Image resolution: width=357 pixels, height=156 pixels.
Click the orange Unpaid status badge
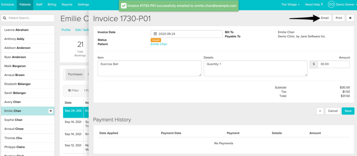[x=156, y=40]
